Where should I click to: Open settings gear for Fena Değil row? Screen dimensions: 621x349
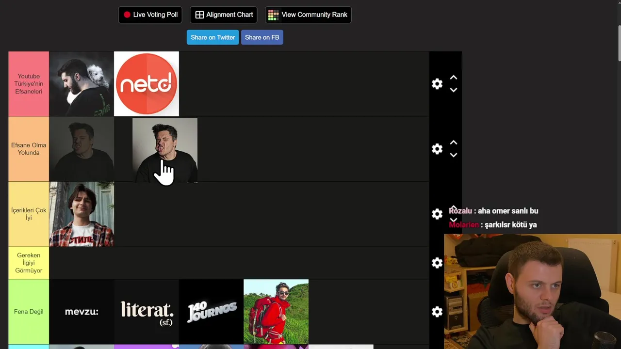437,312
